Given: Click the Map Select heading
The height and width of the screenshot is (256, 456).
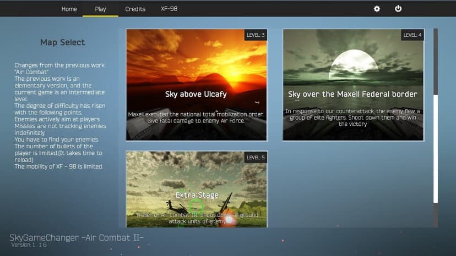Looking at the screenshot, I should click(x=63, y=42).
